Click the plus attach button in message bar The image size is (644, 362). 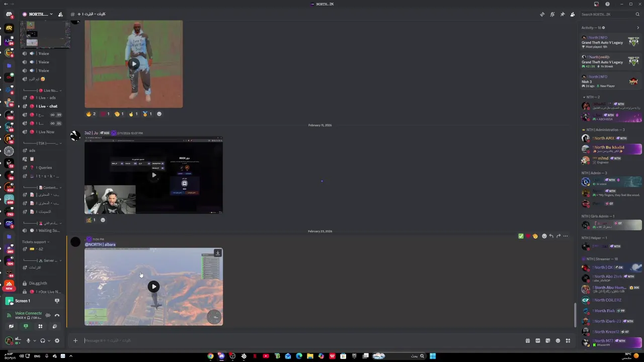tap(75, 340)
